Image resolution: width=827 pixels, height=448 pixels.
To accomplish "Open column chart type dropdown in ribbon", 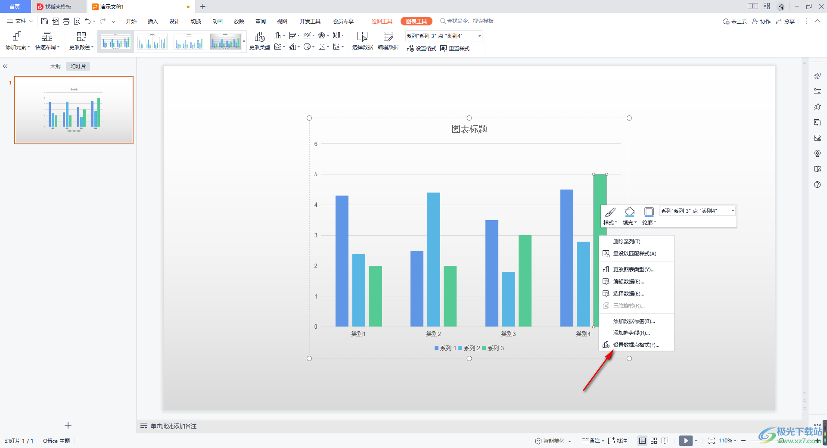I will [280, 35].
